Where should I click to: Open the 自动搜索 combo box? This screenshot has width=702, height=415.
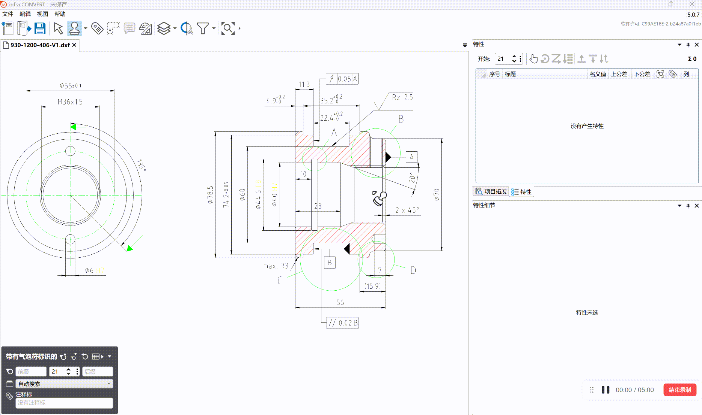click(x=64, y=384)
